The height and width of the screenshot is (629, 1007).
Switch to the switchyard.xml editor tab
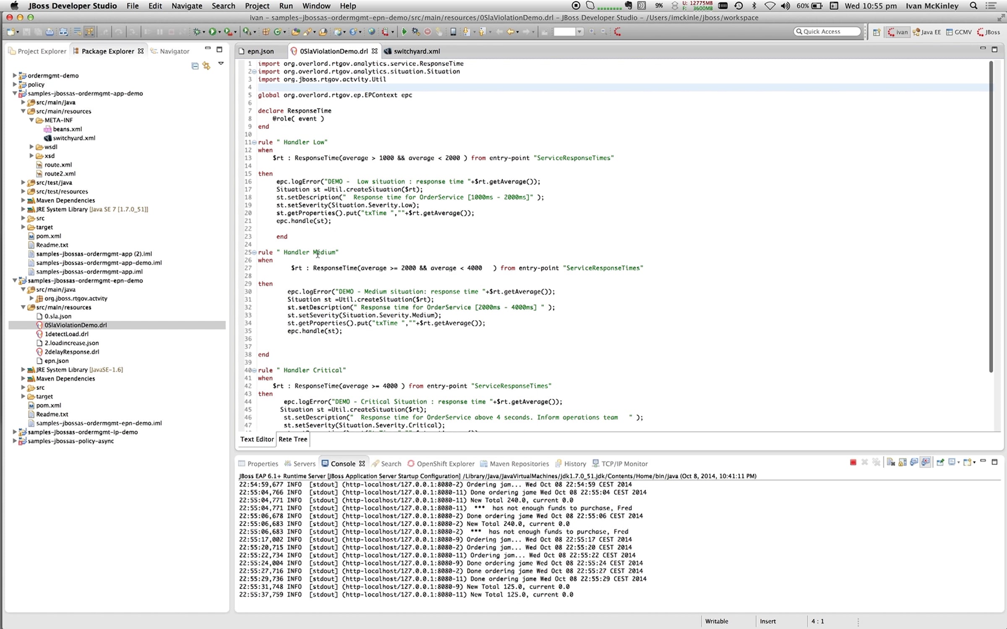(412, 51)
